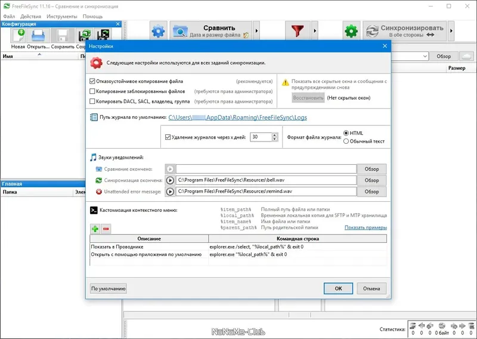Click the Сравнить compare button
Image resolution: width=477 pixels, height=339 pixels.
(x=211, y=31)
